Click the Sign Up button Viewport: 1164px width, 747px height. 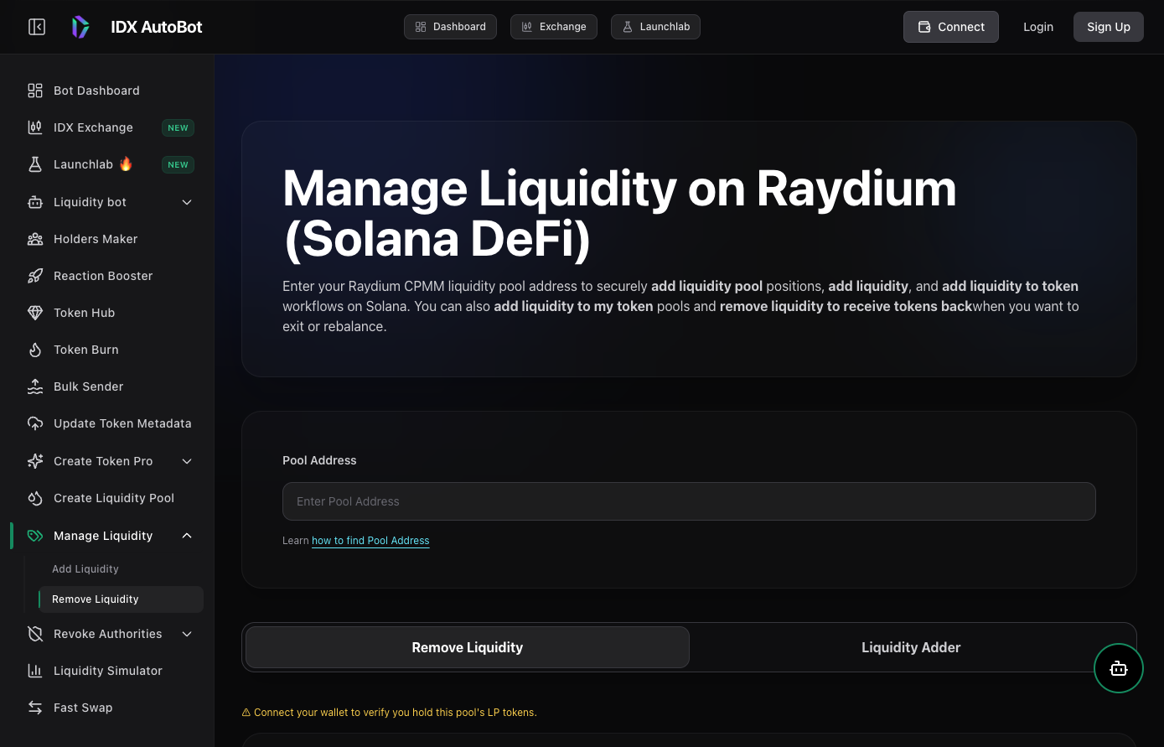click(x=1109, y=27)
